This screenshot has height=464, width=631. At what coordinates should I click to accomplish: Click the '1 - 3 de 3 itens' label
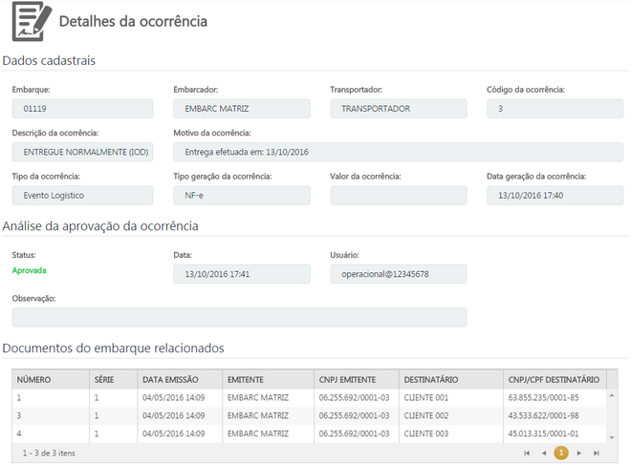point(49,453)
